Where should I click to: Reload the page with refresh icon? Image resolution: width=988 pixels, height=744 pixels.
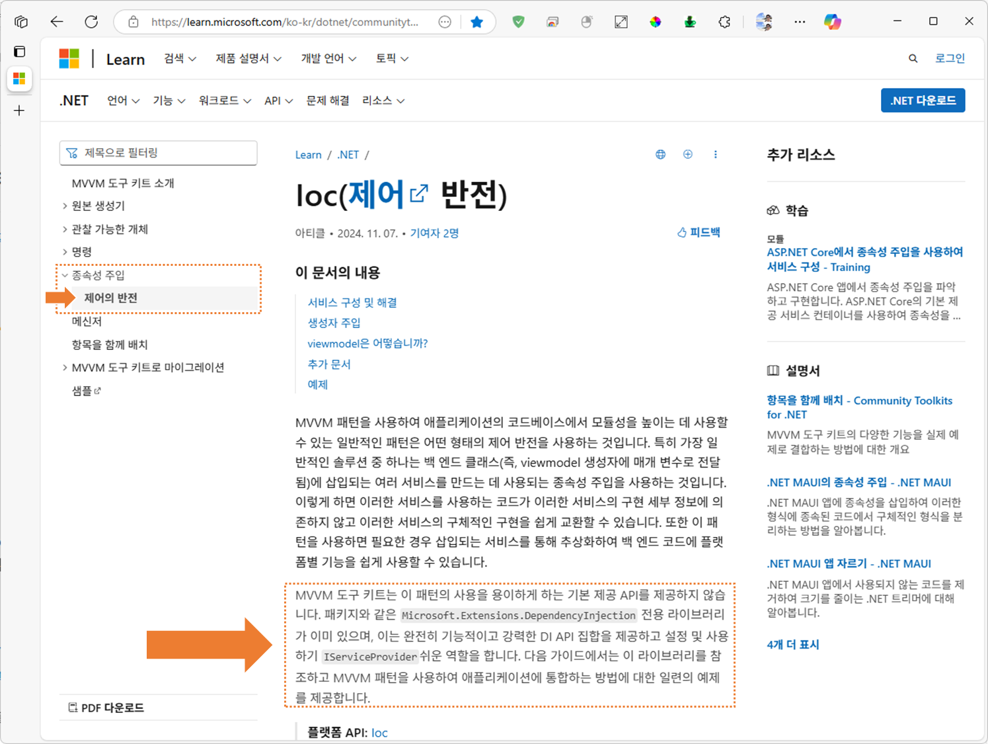tap(91, 22)
